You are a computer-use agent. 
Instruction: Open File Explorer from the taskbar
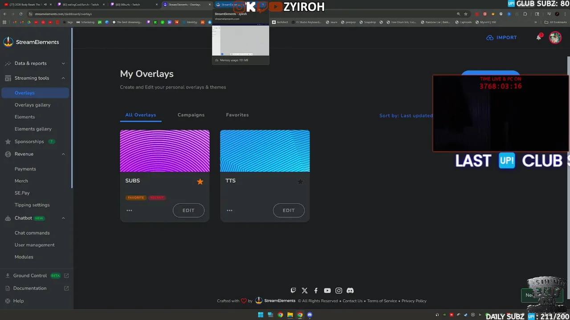[290, 315]
